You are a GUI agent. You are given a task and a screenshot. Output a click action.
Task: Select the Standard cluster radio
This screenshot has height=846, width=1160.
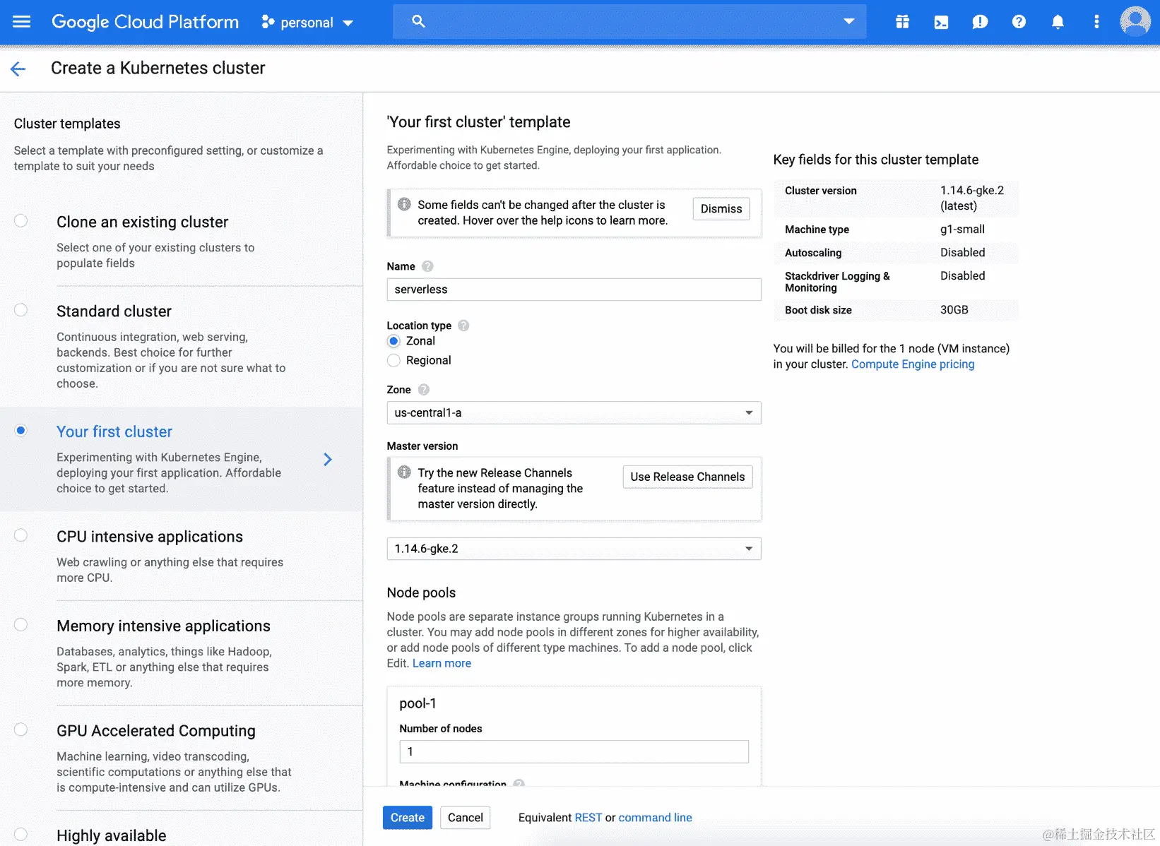point(21,310)
